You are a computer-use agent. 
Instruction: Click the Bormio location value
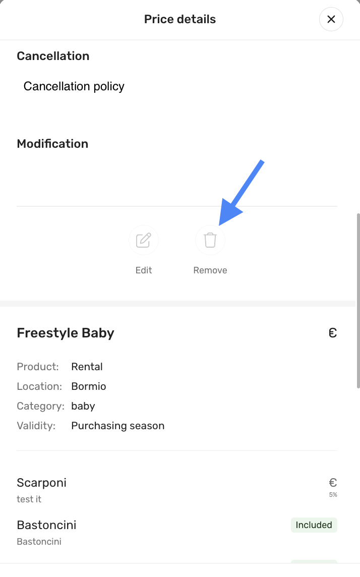(x=89, y=386)
